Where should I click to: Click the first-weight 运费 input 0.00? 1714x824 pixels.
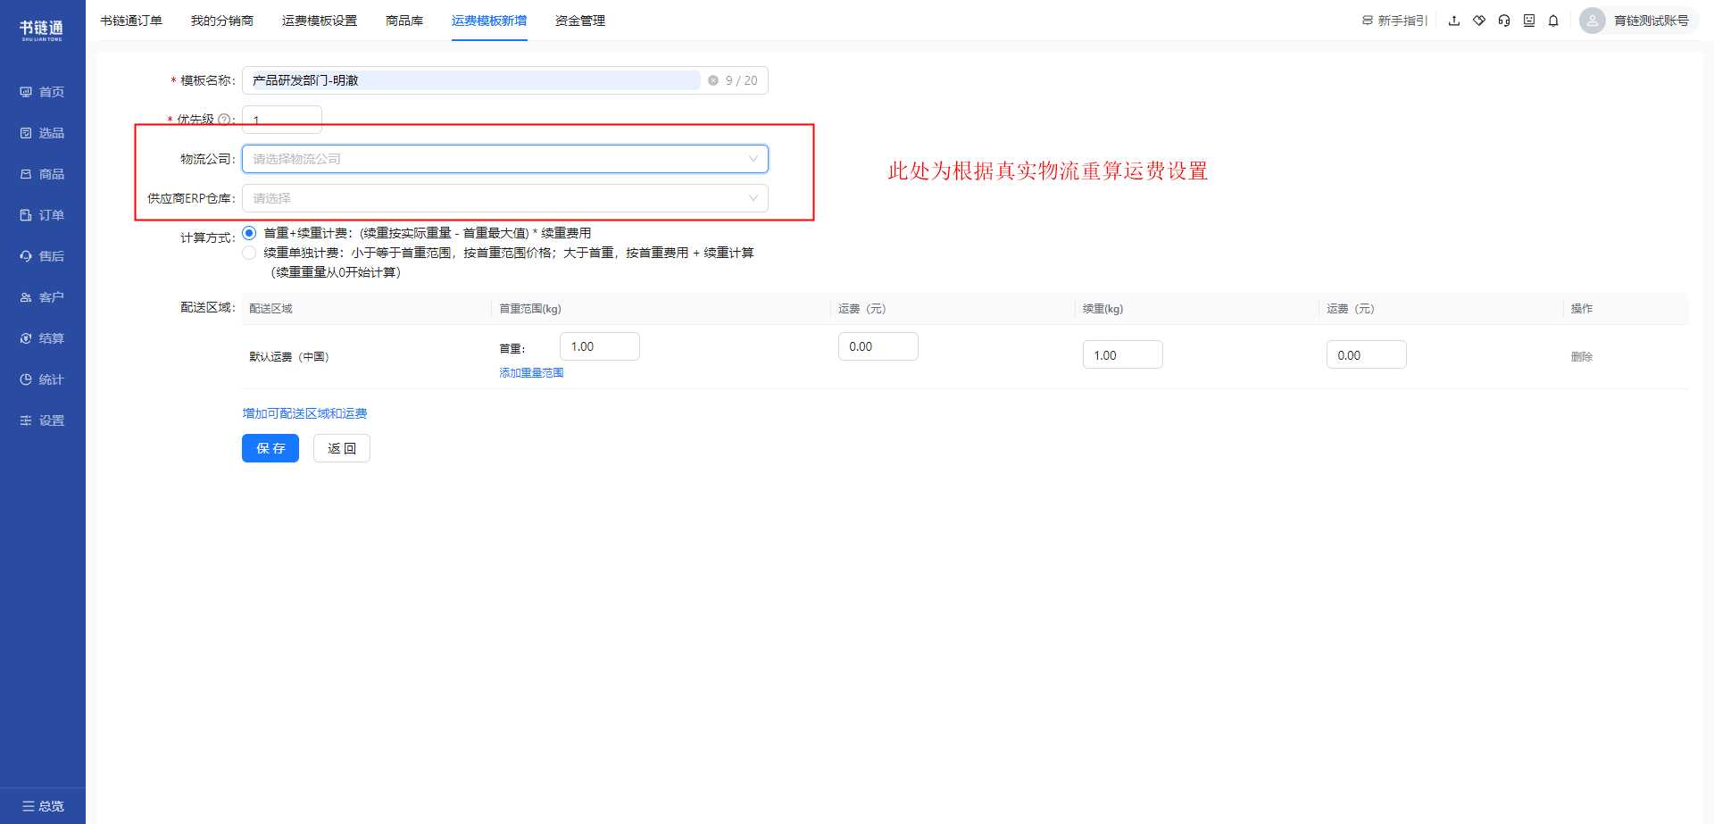tap(878, 346)
